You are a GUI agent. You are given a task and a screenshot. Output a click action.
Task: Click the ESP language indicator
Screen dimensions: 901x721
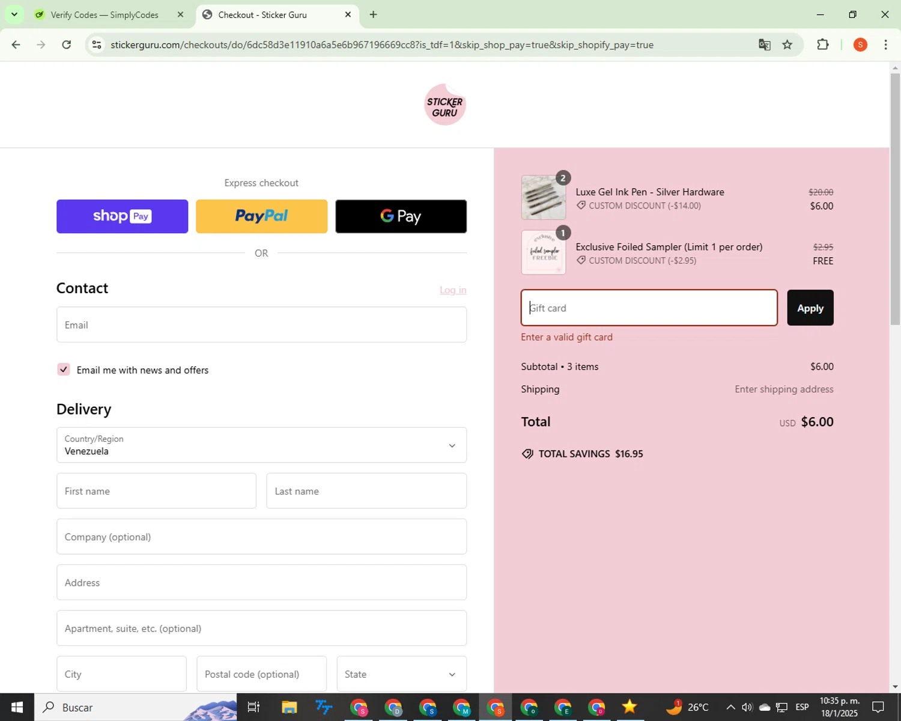(x=802, y=707)
